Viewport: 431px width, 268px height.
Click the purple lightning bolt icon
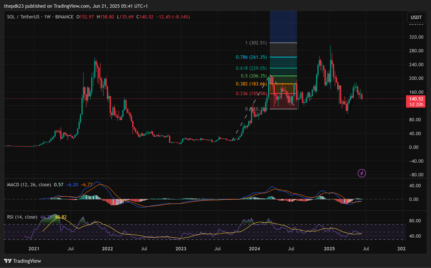click(362, 173)
